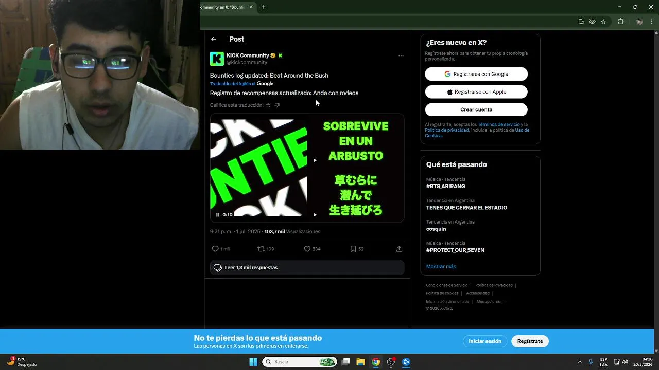Viewport: 659px width, 370px height.
Task: Open Política de privacidad link
Action: [x=447, y=130]
